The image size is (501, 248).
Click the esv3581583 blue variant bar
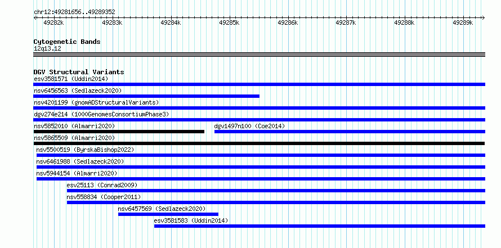point(320,226)
